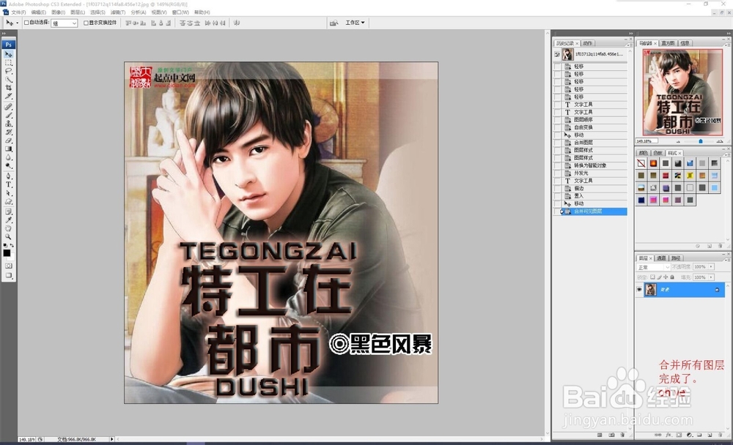Open the 文件(F) menu

click(x=18, y=12)
